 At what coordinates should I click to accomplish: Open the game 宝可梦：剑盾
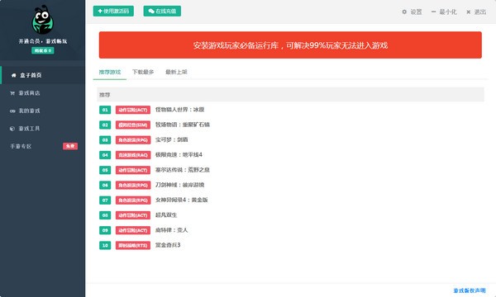pos(171,139)
